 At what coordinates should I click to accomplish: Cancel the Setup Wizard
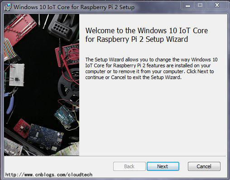(204, 166)
